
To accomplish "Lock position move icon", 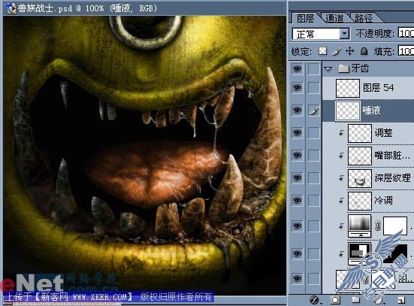I will [350, 50].
